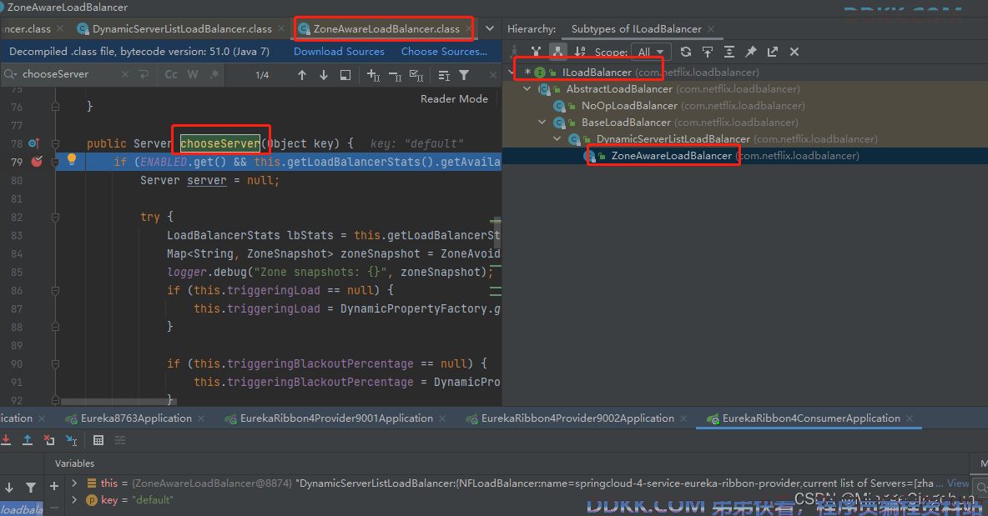The height and width of the screenshot is (516, 988).
Task: Add a new watch with plus icon
Action: tap(54, 487)
